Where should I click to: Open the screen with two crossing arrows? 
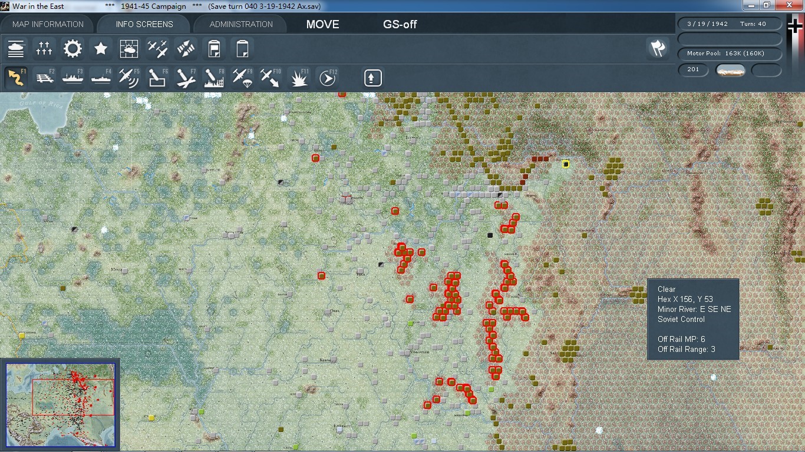coord(186,49)
